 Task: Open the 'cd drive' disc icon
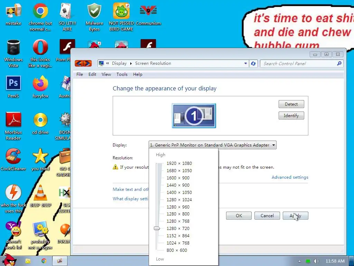[40, 124]
